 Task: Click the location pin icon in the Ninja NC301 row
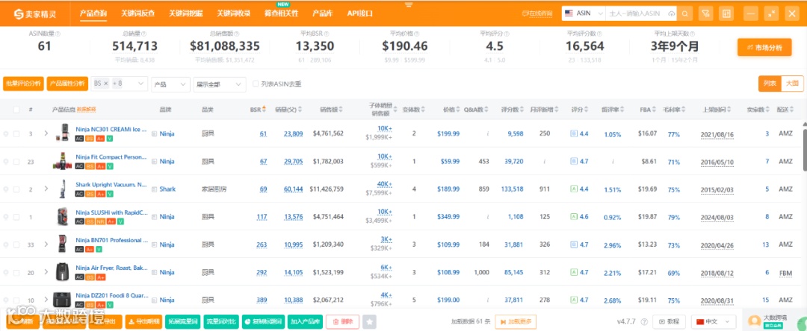tap(6, 133)
